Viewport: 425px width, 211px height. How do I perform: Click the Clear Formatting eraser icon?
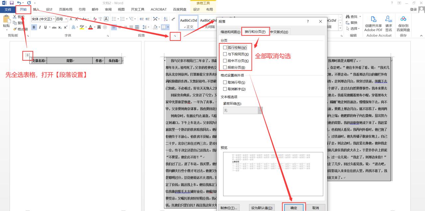[x=95, y=19]
